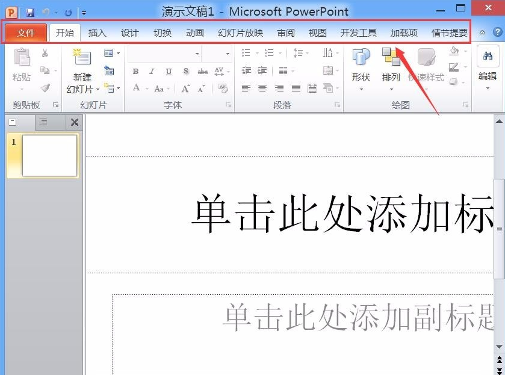Collapse the ribbon with the chevron

click(x=482, y=33)
